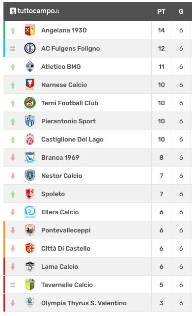Image resolution: width=192 pixels, height=316 pixels.
Task: Click the Angelana 1930 team crest
Action: 30,30
